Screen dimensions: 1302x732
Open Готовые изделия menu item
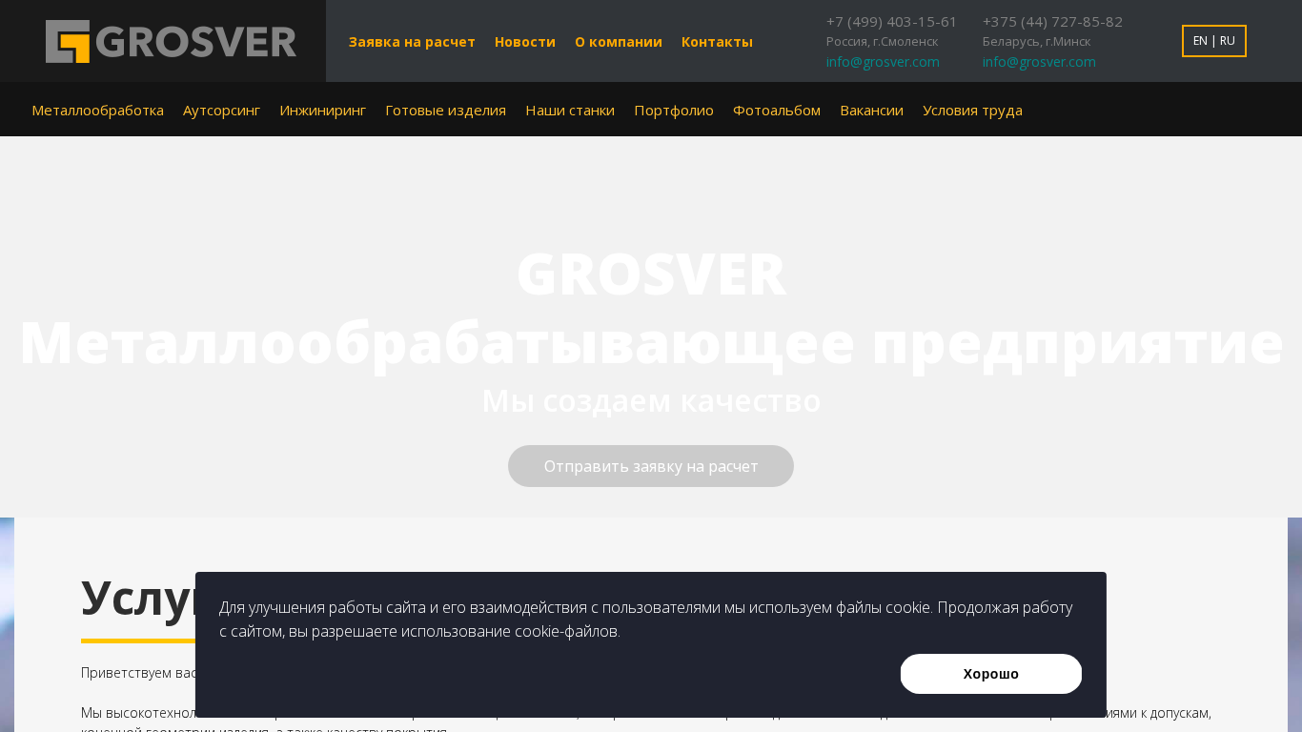446,111
